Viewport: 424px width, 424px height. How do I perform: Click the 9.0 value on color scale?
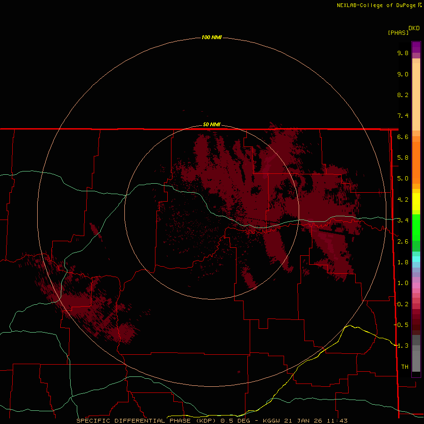403,74
